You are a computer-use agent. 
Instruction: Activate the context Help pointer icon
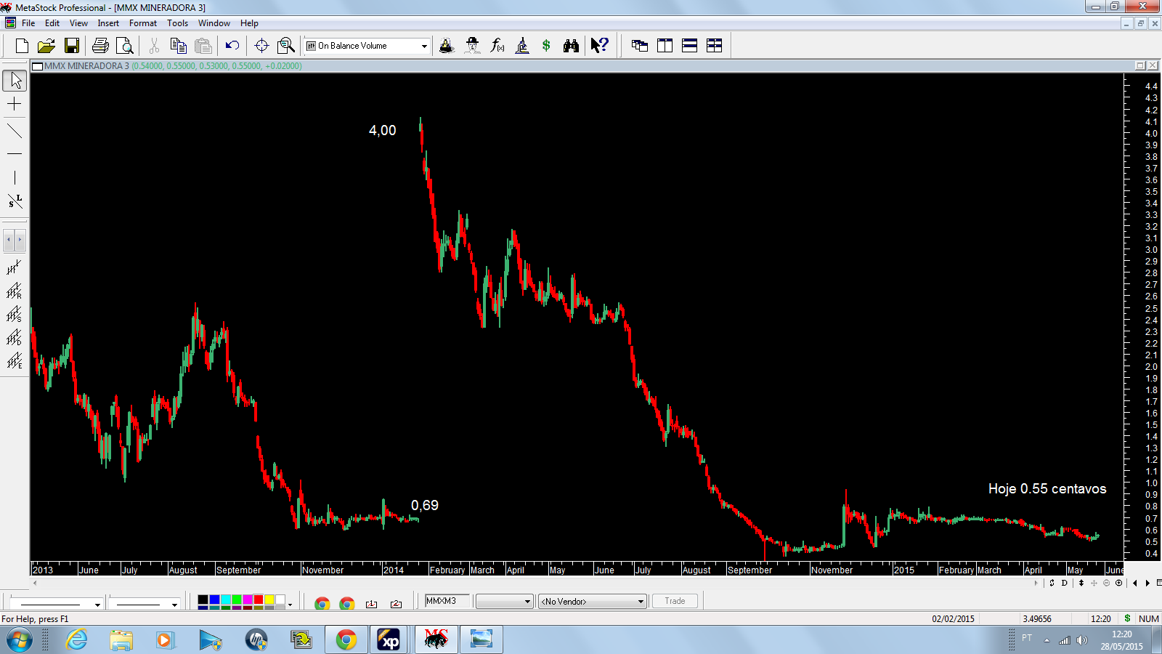[x=599, y=46]
